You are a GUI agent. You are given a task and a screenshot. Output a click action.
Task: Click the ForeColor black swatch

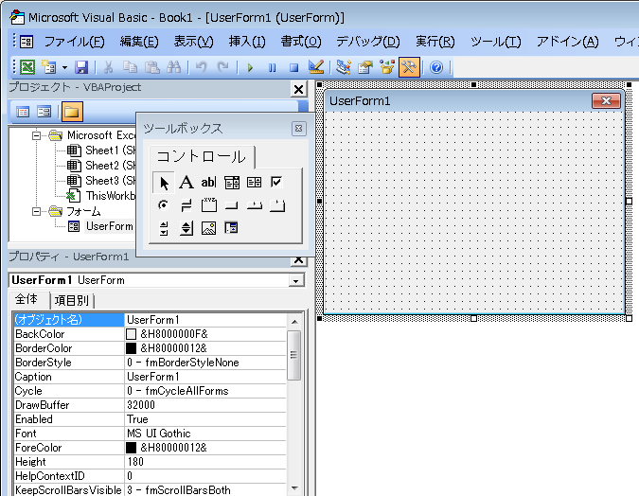(x=131, y=448)
